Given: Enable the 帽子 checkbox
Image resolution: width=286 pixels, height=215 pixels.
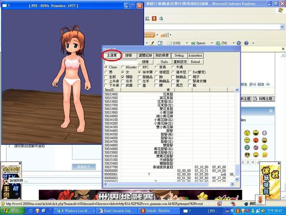Looking at the screenshot, I should (190, 77).
